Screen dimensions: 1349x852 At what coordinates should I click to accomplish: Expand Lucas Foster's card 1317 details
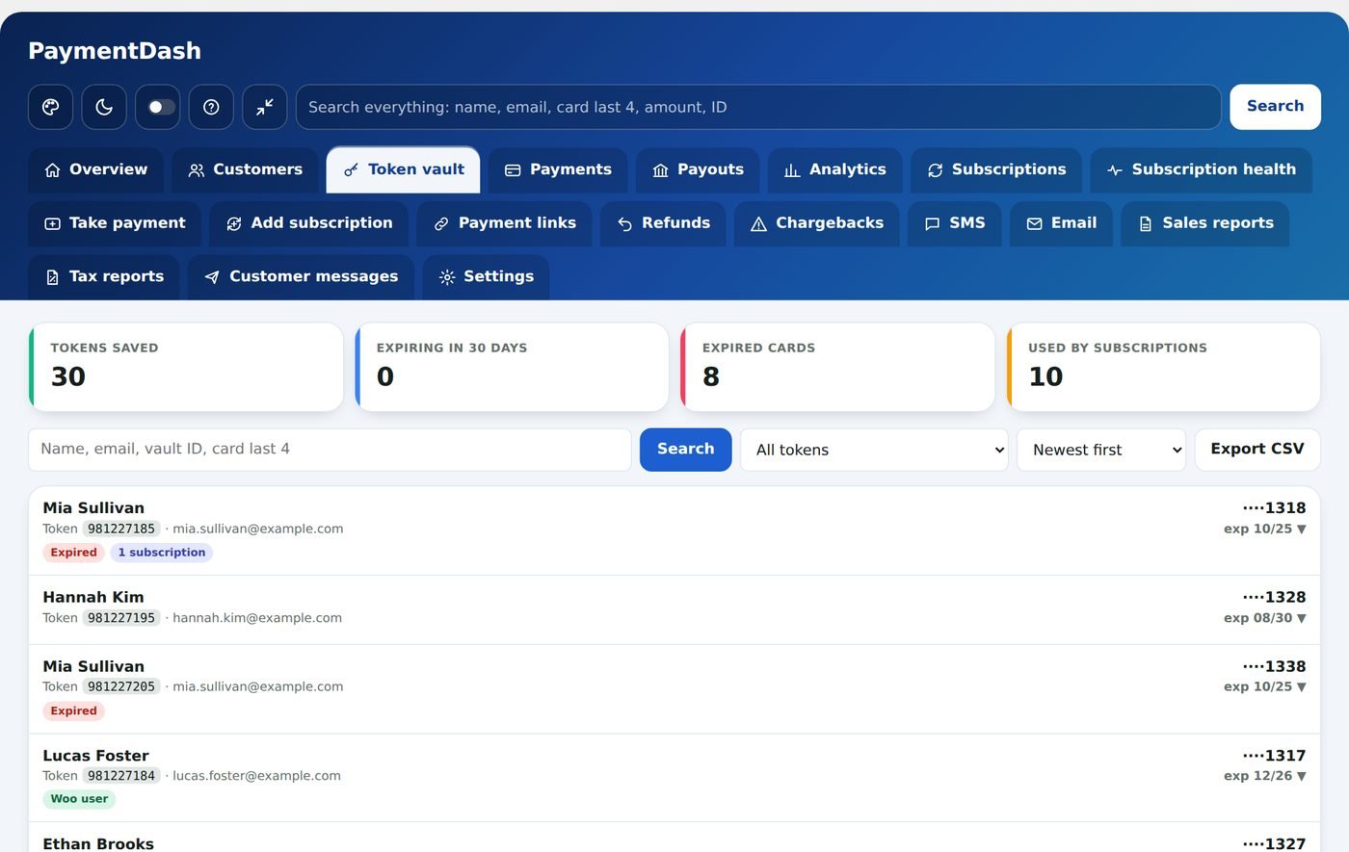(x=674, y=778)
